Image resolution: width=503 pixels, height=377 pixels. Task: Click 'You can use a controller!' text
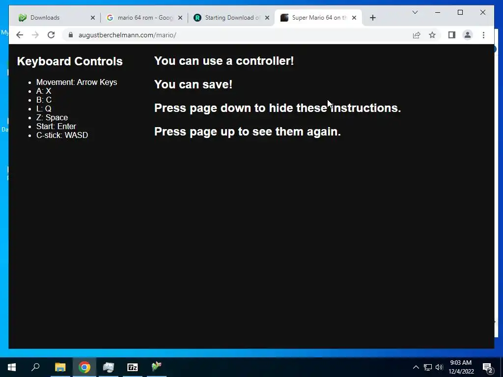pyautogui.click(x=224, y=60)
